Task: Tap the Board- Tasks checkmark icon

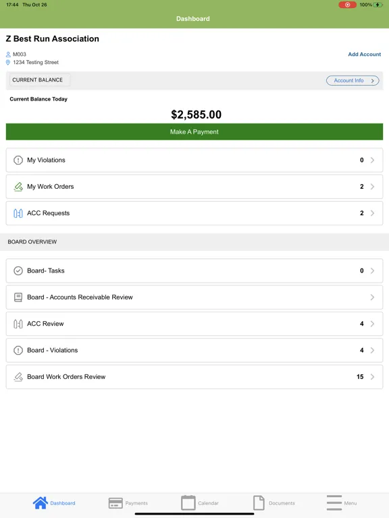Action: [18, 271]
